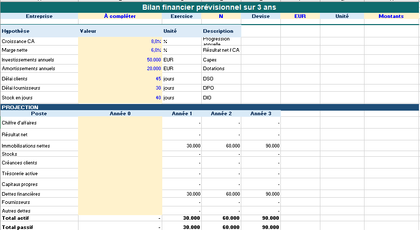
Task: Click the 'Créances clients' row label
Action: pyautogui.click(x=39, y=162)
